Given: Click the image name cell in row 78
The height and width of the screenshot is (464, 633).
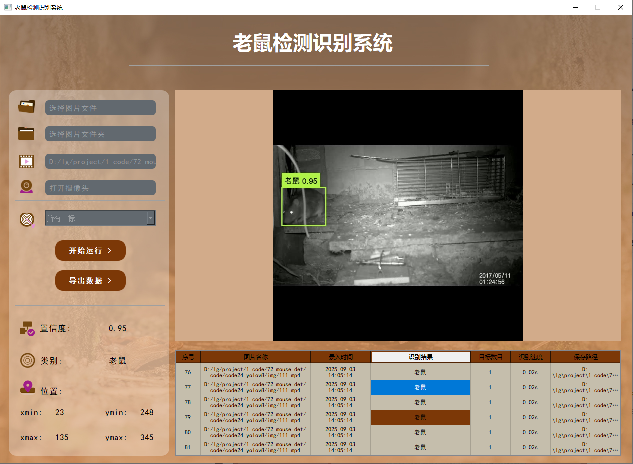Looking at the screenshot, I should (256, 402).
